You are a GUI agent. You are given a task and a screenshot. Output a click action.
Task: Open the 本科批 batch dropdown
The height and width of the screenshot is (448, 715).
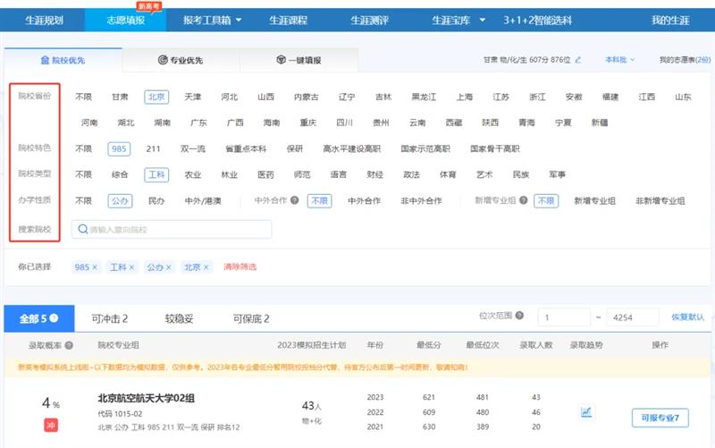[x=619, y=60]
